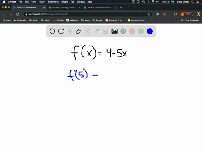Open the volume control menu
The image size is (202, 151).
point(157,2)
